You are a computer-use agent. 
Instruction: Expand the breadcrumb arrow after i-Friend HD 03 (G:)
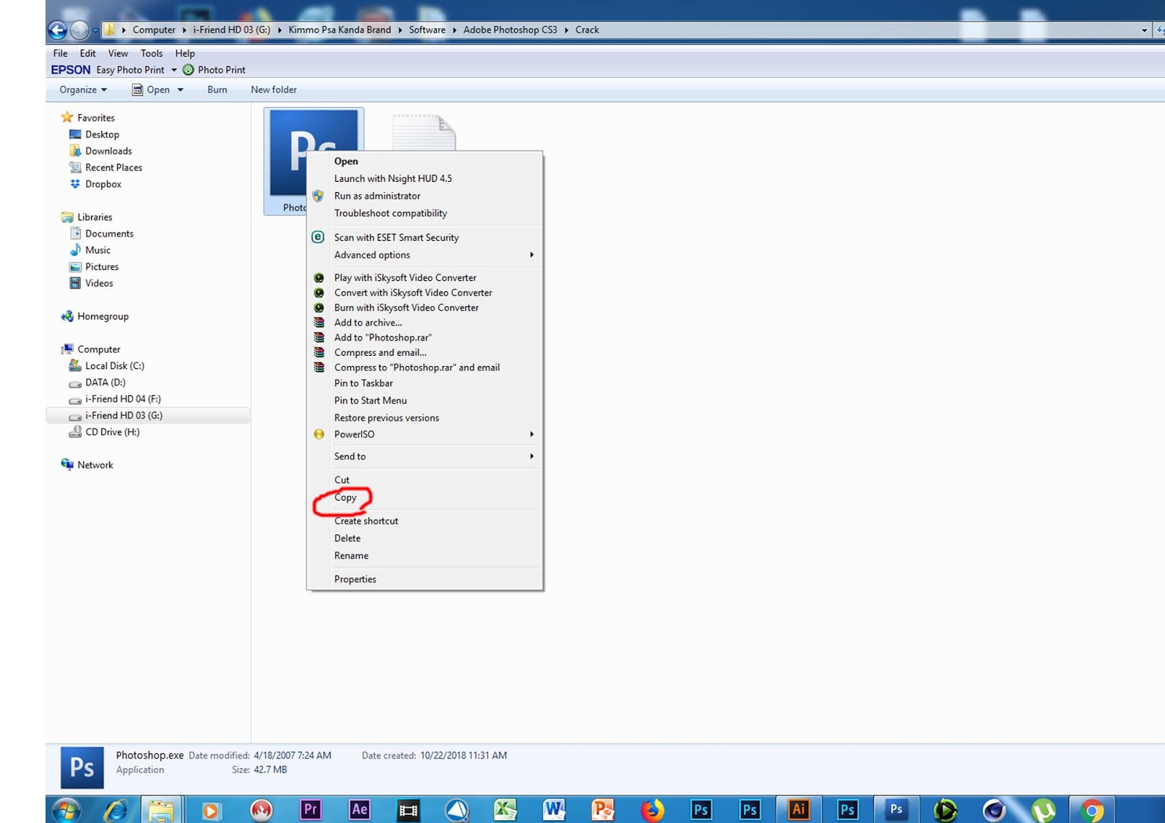click(280, 30)
